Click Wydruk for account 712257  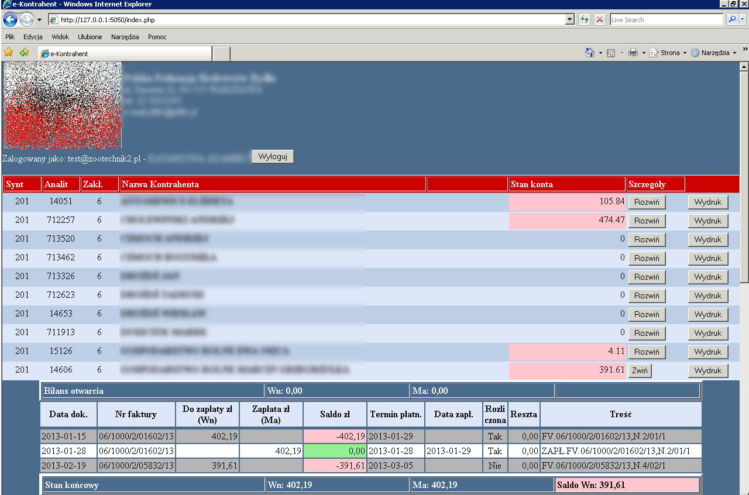[708, 221]
